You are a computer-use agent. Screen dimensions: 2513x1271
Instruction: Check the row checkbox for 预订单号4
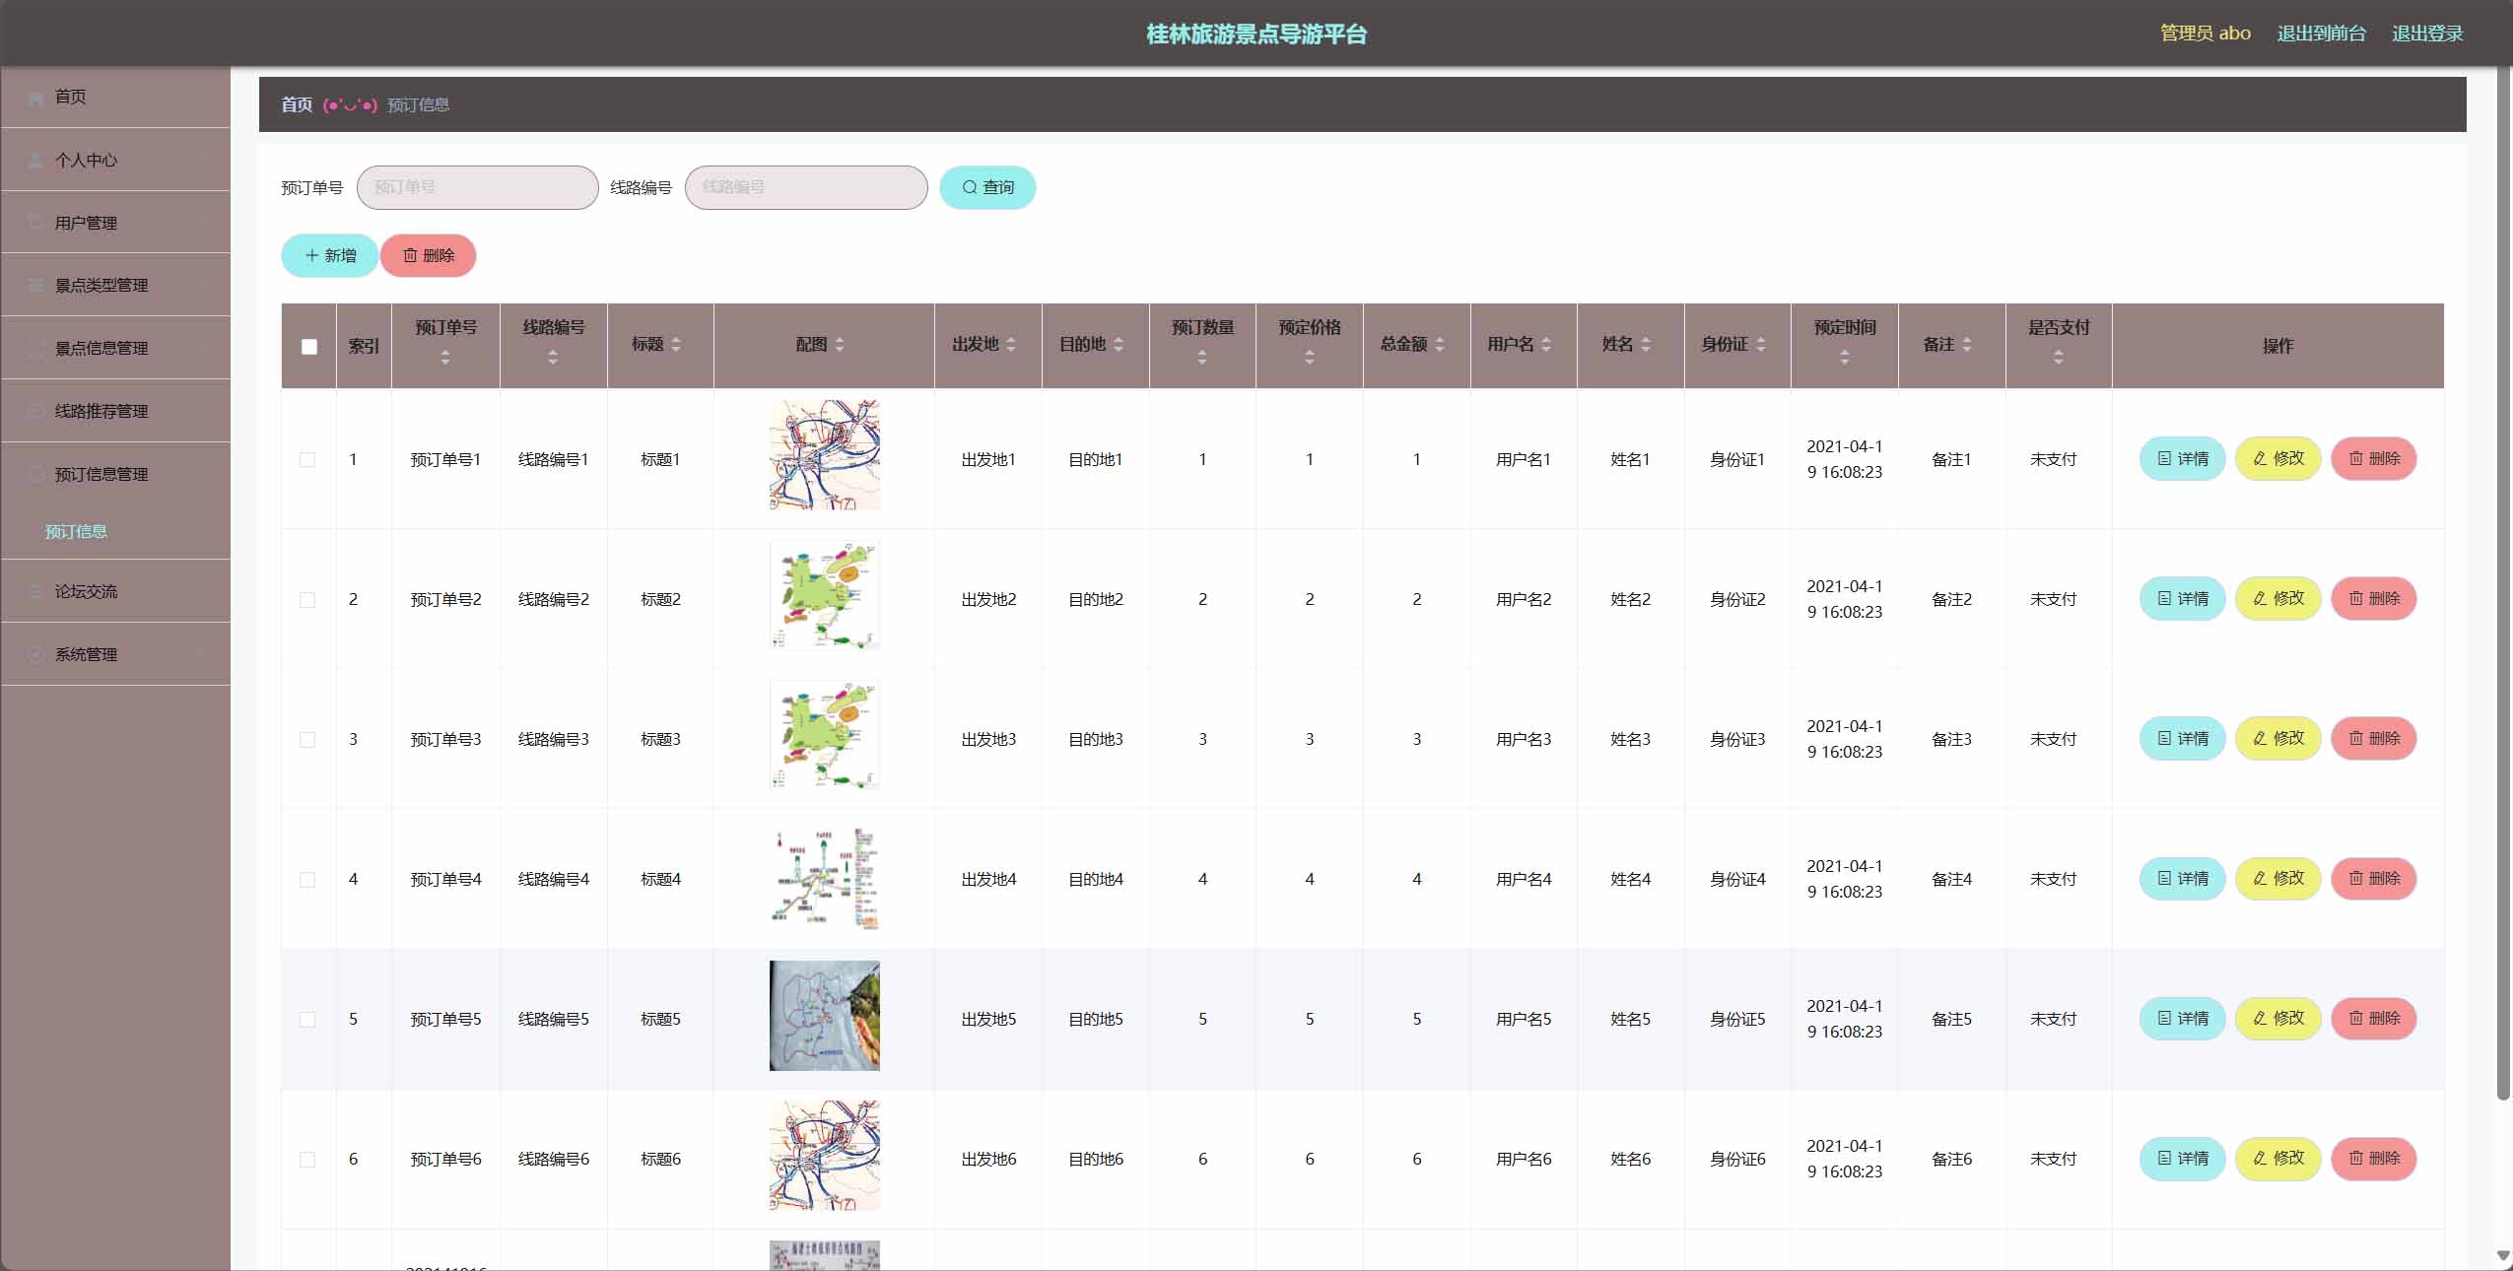pos(307,880)
